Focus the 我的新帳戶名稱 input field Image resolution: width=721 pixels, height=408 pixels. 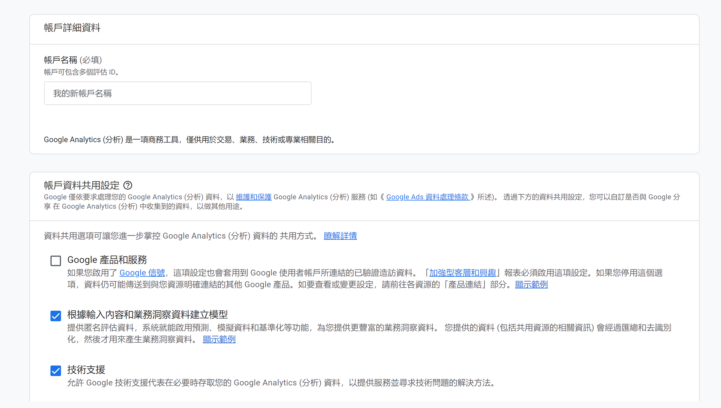pyautogui.click(x=177, y=93)
